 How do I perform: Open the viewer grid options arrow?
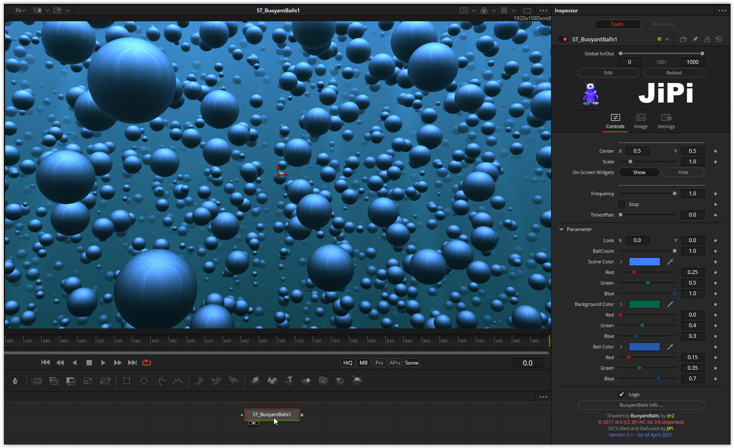pos(514,11)
